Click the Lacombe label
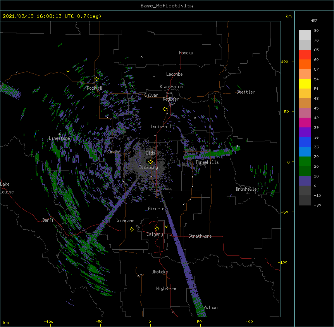 tap(174, 74)
